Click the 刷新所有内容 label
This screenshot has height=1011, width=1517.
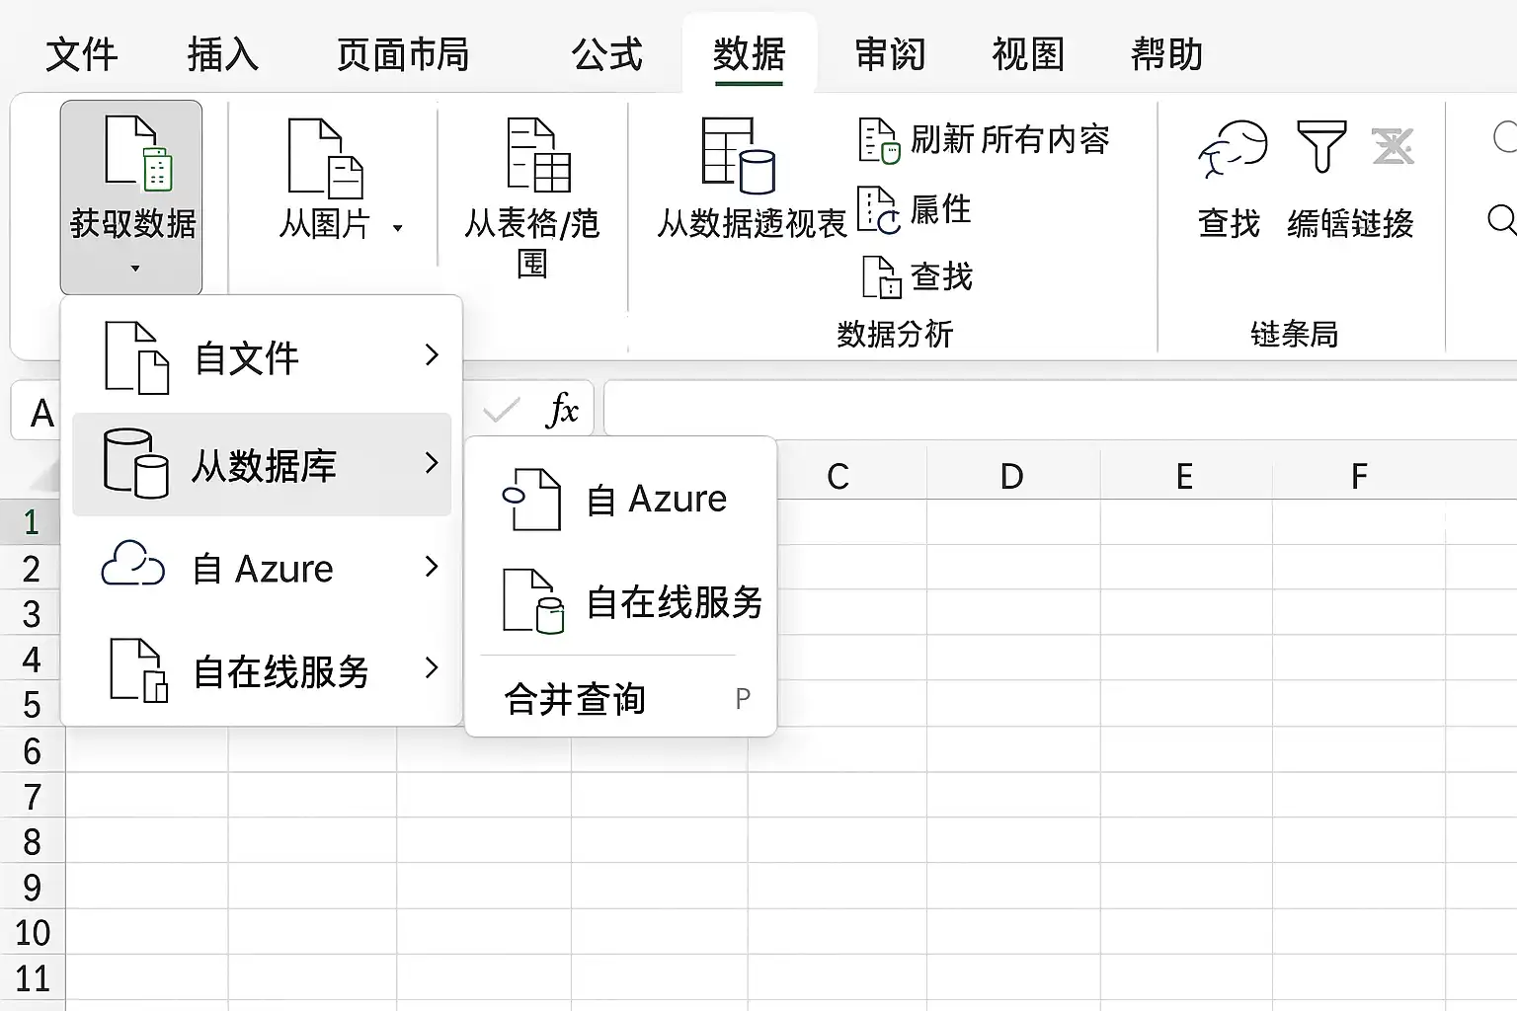coord(1010,140)
